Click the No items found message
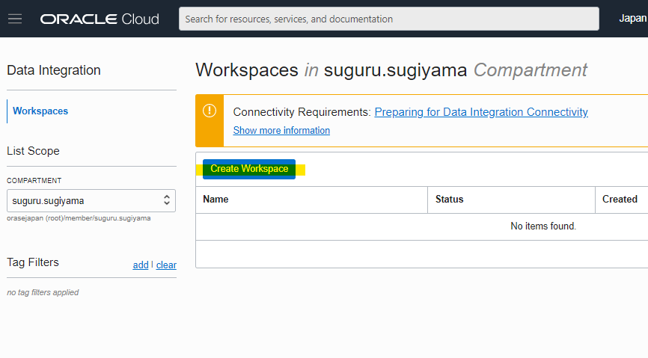Screen dimensions: 648x358 click(543, 226)
